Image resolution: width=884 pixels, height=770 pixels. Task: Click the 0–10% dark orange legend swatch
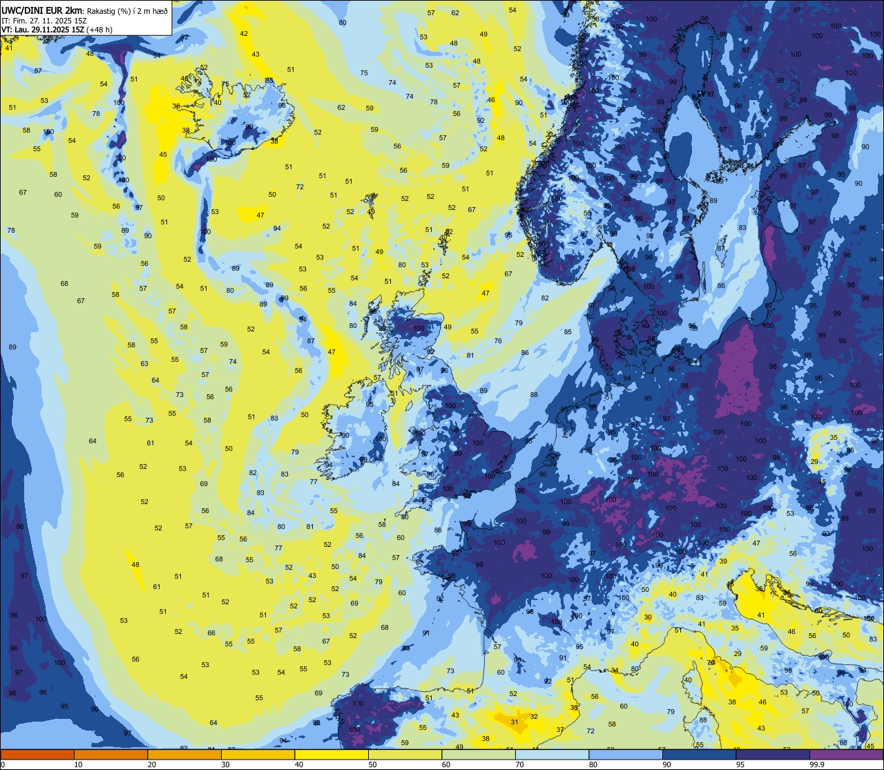point(37,754)
